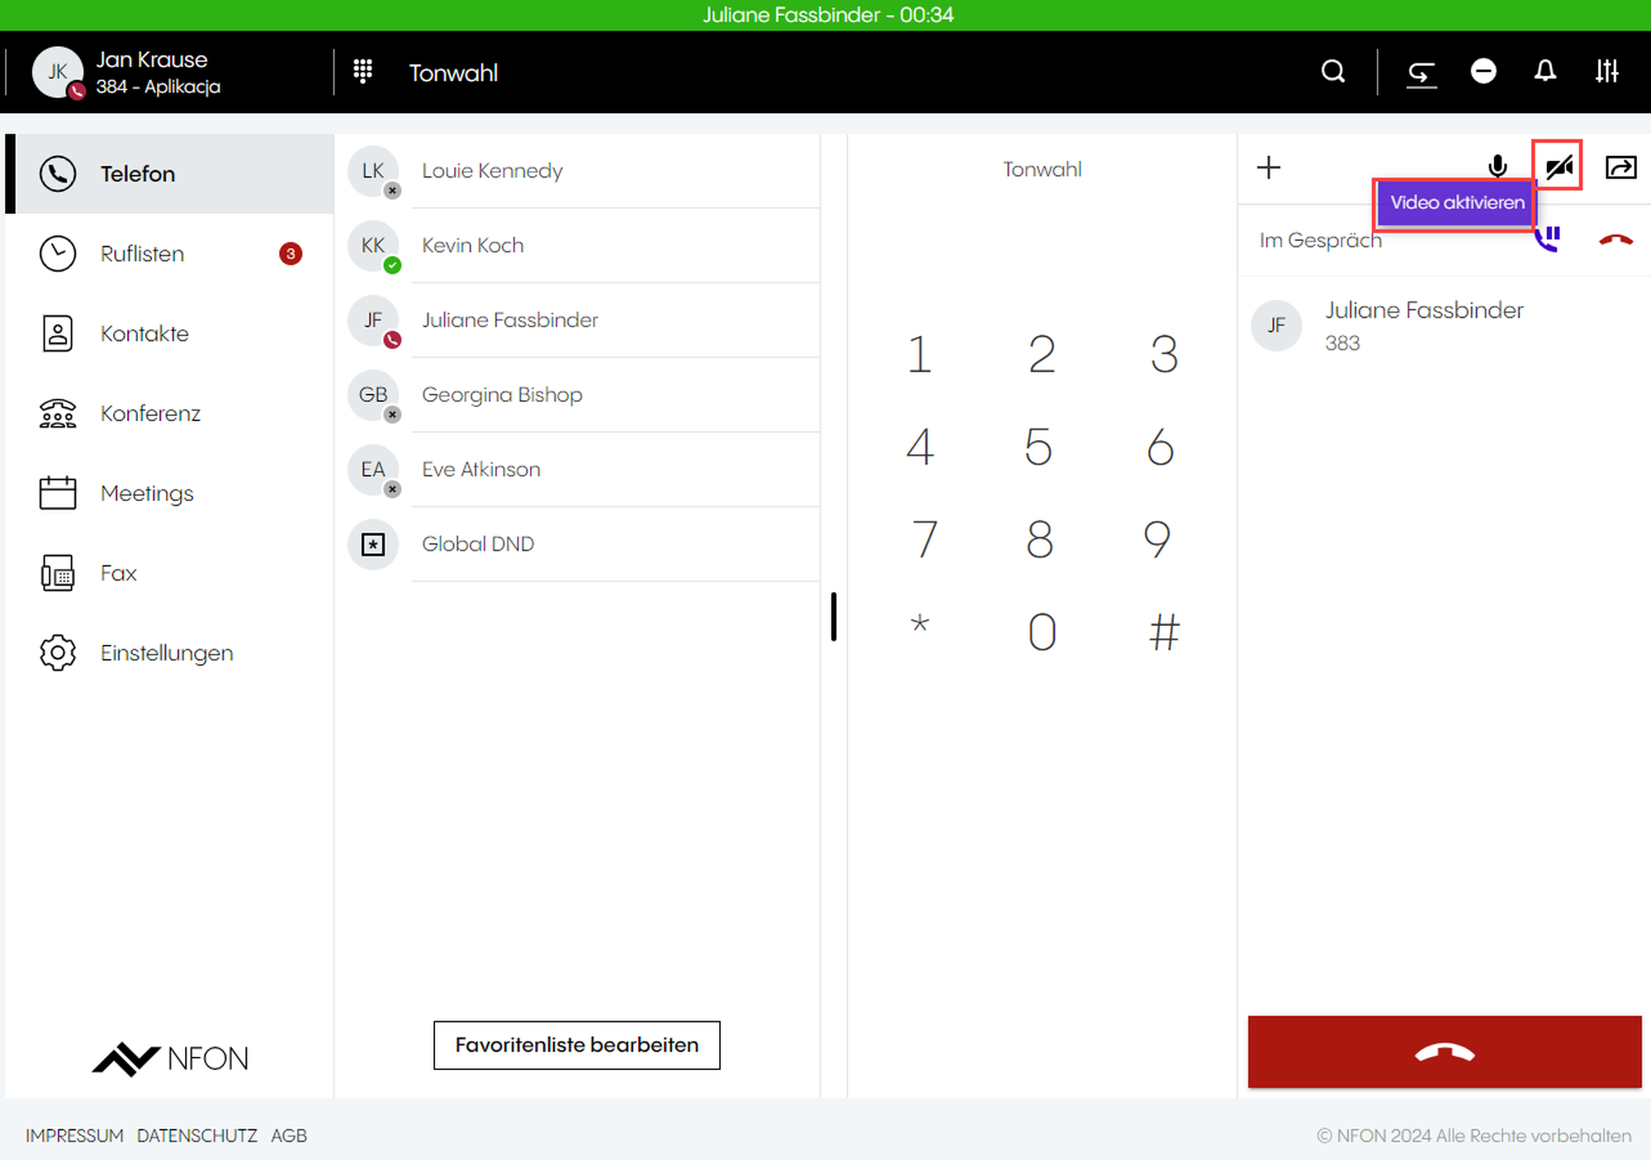Open the Ruflisten menu item
1651x1160 pixels.
tap(142, 253)
